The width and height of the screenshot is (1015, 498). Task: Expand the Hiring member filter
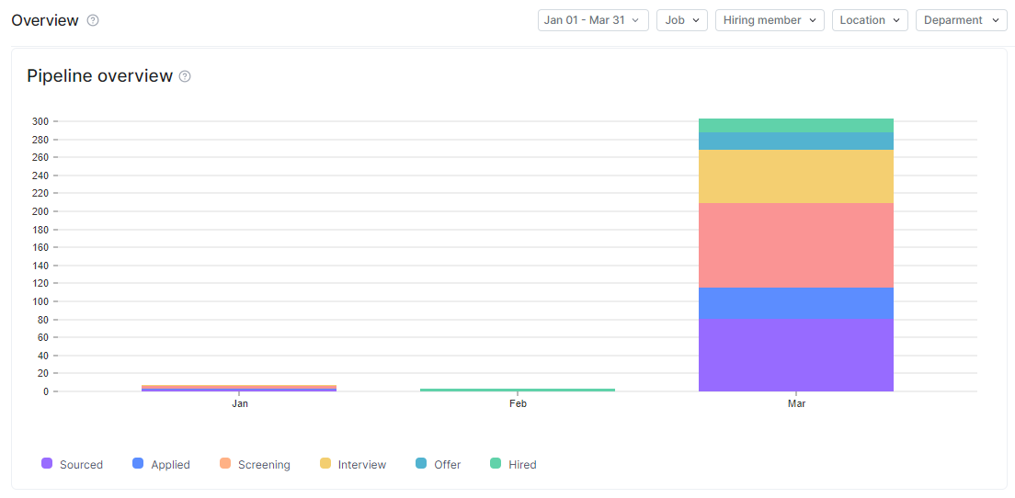pyautogui.click(x=770, y=20)
